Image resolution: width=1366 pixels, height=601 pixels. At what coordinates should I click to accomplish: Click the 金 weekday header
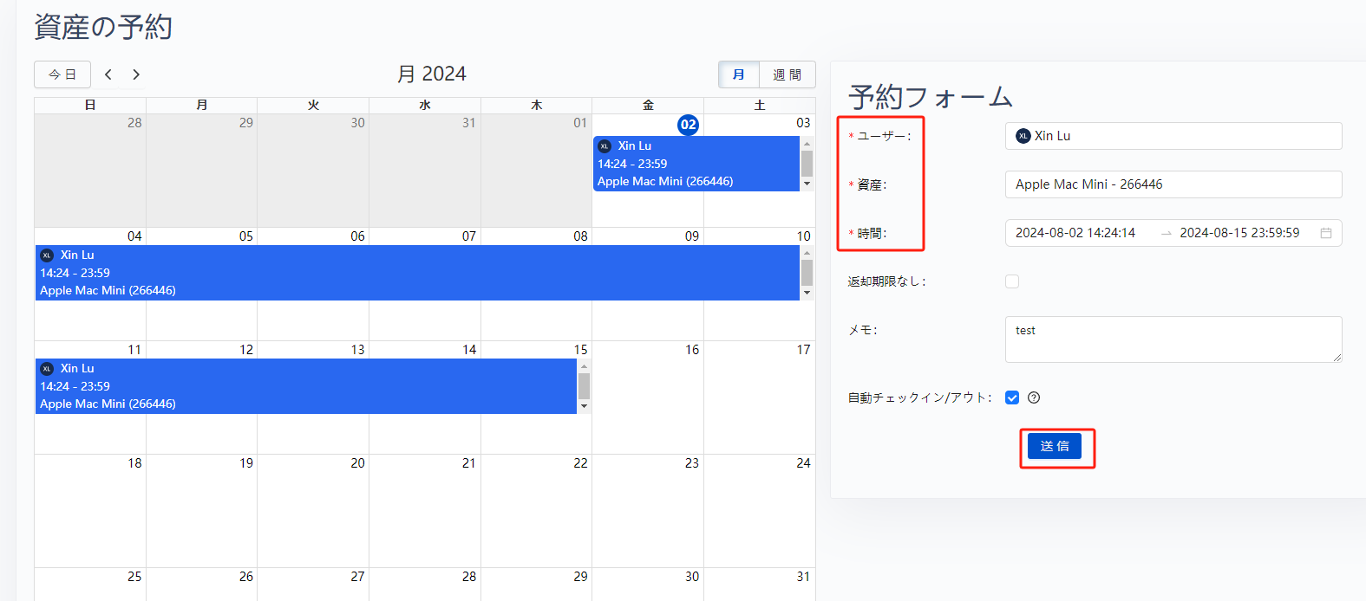click(x=648, y=106)
